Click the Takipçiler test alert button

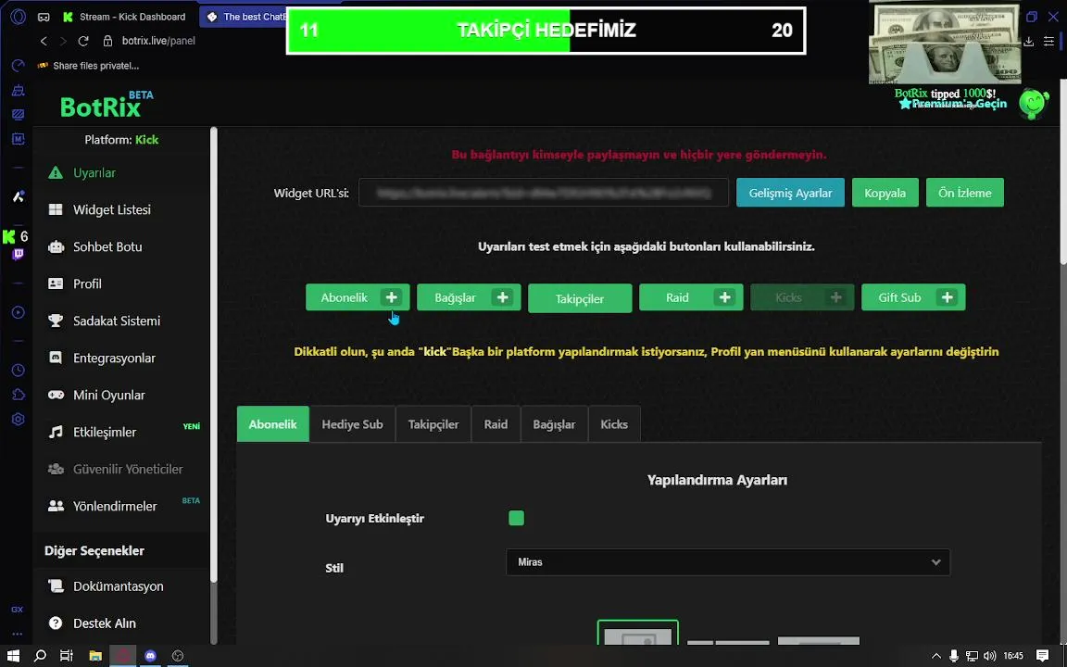[x=580, y=298]
